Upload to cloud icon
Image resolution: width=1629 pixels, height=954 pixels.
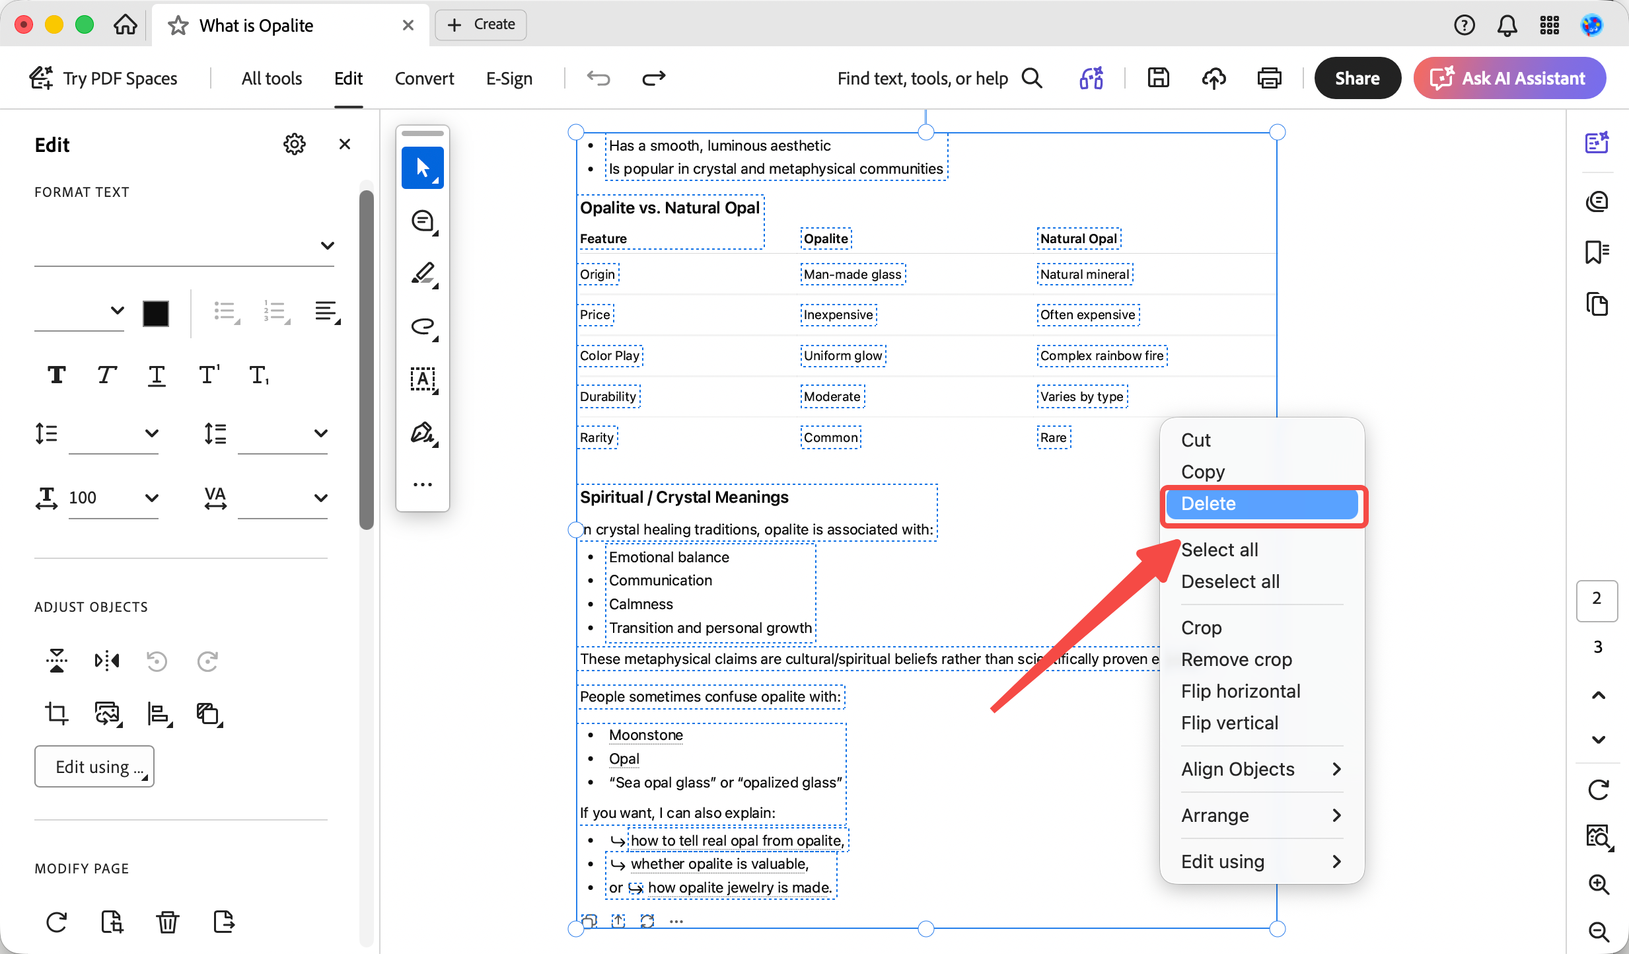click(x=1213, y=78)
